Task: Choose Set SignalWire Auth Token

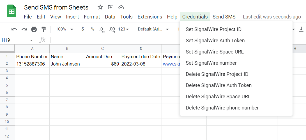Action: pyautogui.click(x=215, y=41)
